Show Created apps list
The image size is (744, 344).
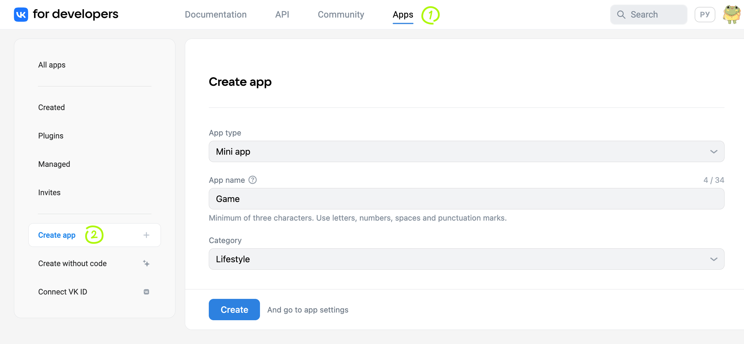point(51,107)
